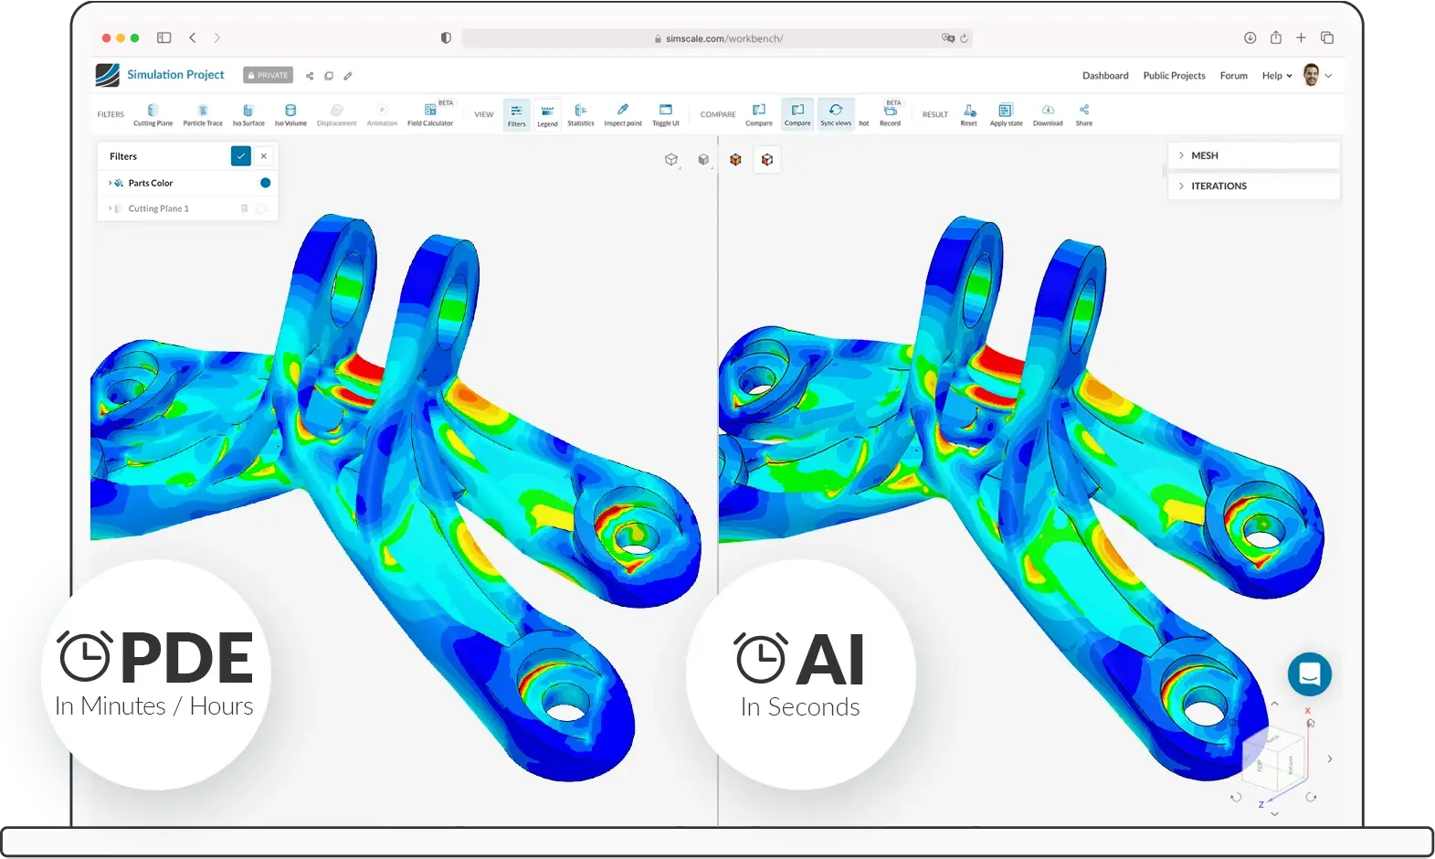Open a new browser tab

[x=1301, y=37]
